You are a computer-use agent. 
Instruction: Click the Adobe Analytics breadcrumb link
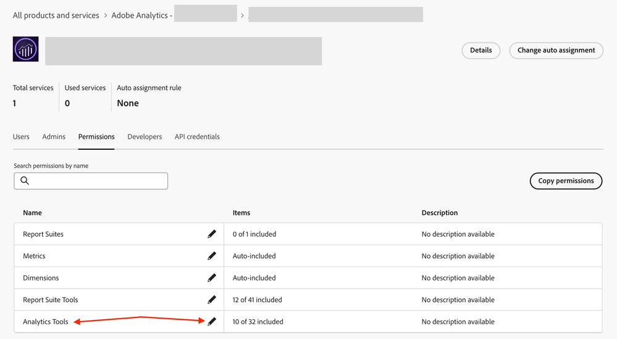[x=142, y=15]
